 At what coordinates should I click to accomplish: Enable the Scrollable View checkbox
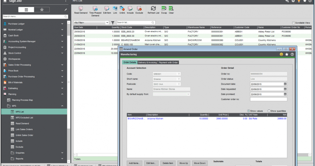point(293,23)
